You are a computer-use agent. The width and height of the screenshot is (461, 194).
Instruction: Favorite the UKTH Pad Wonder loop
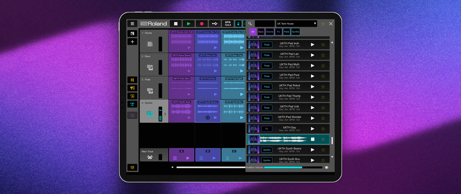tap(323, 118)
